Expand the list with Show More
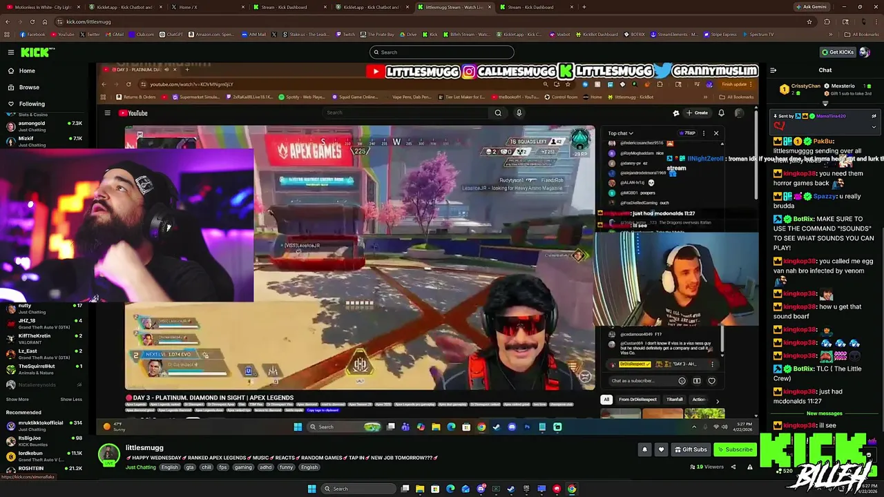This screenshot has height=497, width=884. coord(17,399)
